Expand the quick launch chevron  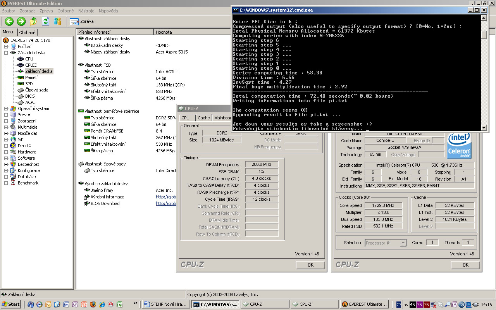[x=136, y=303]
